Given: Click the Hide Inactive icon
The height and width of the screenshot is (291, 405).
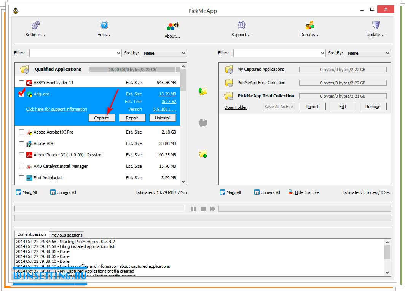Looking at the screenshot, I should point(291,192).
